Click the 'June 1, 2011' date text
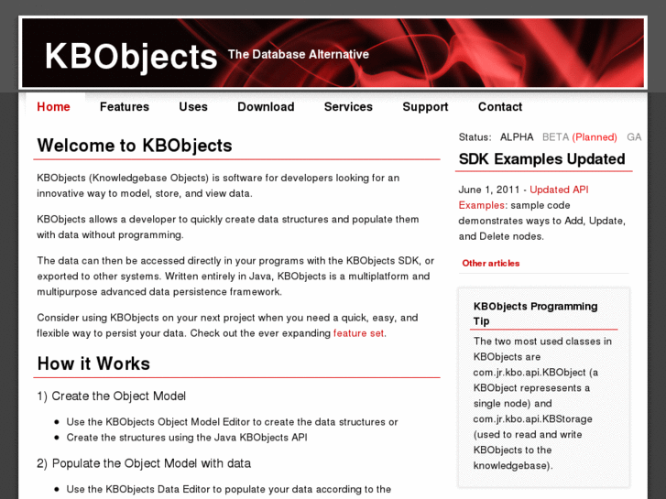Viewport: 666px width, 499px height. coord(489,190)
